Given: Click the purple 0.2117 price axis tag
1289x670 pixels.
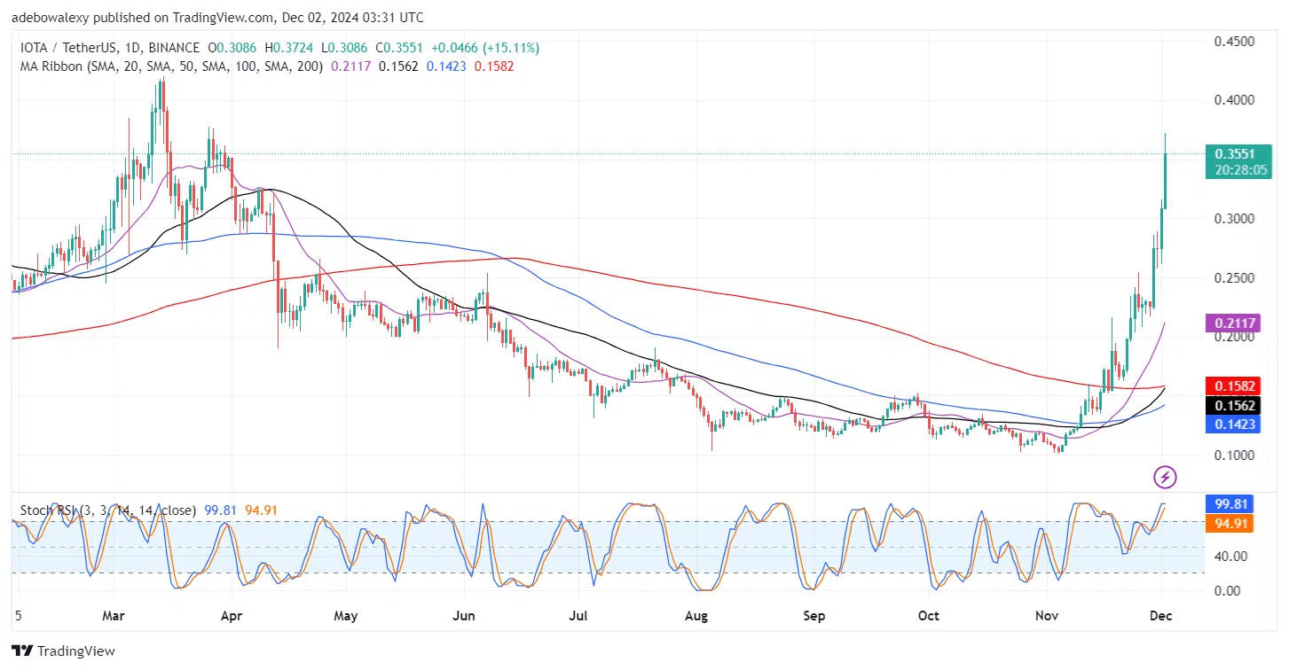Looking at the screenshot, I should [1237, 323].
